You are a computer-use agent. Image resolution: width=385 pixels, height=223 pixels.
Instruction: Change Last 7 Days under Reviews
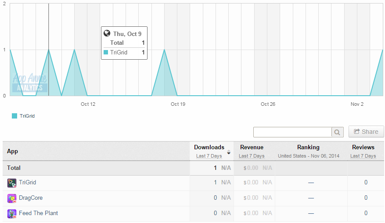click(x=363, y=156)
